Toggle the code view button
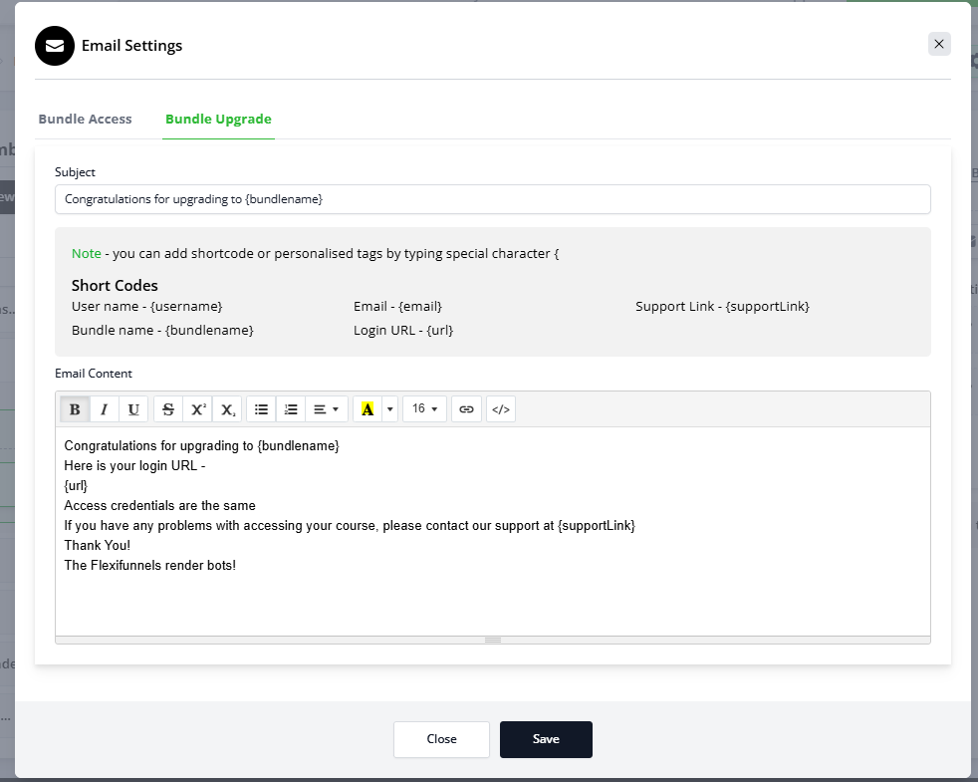The image size is (978, 782). (501, 409)
